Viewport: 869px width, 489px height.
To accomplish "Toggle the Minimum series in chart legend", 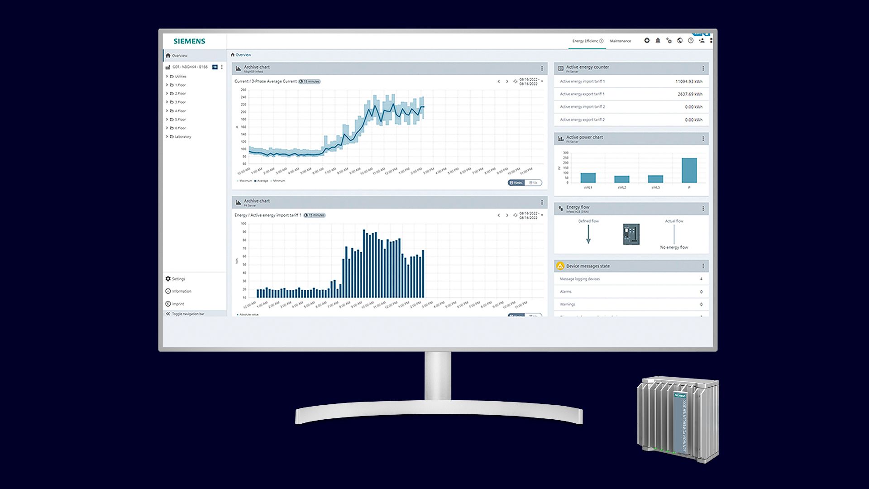I will tap(278, 181).
